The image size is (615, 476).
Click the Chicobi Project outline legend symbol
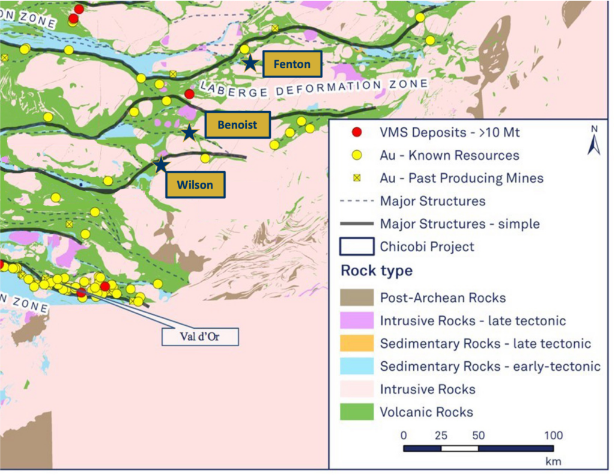[x=357, y=247]
